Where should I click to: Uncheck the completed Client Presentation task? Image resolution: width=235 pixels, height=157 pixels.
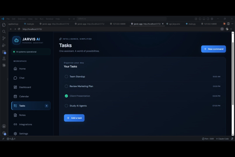point(66,96)
